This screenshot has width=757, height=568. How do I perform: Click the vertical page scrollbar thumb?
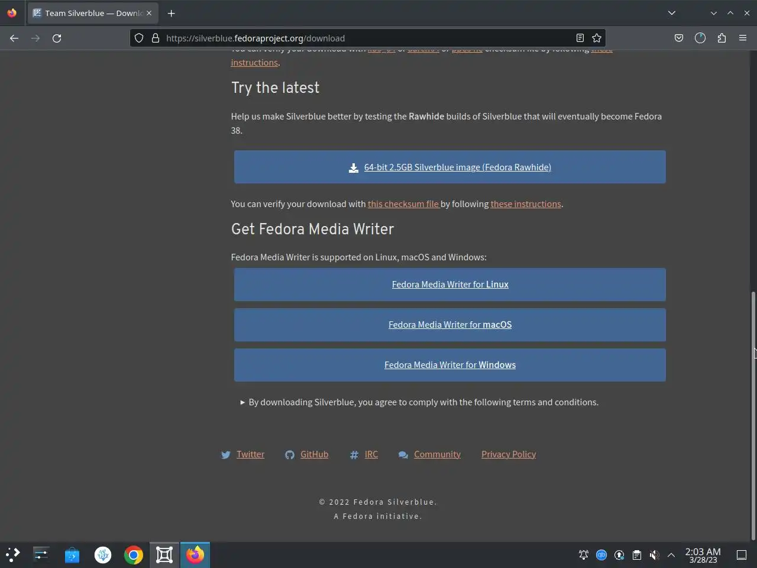tap(753, 415)
